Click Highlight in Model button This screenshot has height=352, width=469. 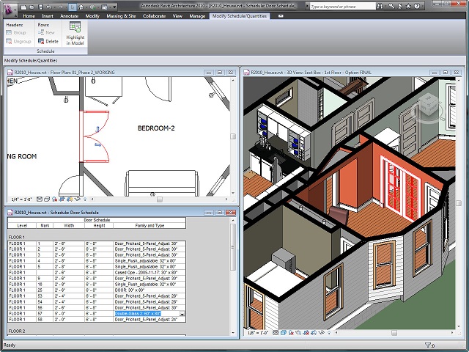[75, 34]
